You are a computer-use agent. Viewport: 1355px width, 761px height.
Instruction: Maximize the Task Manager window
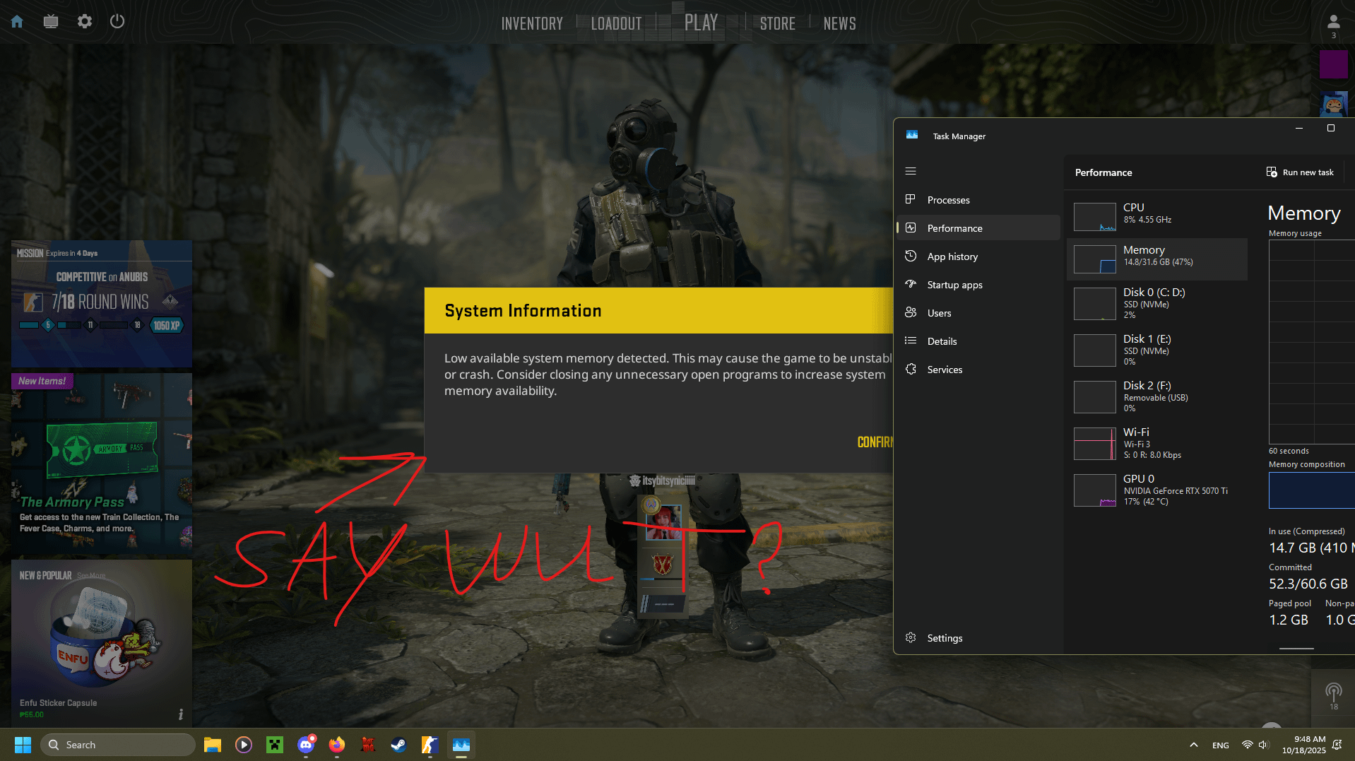(x=1331, y=128)
